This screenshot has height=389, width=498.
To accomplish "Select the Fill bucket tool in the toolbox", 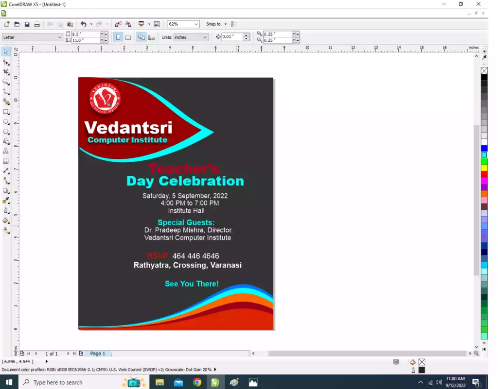I will 6,220.
